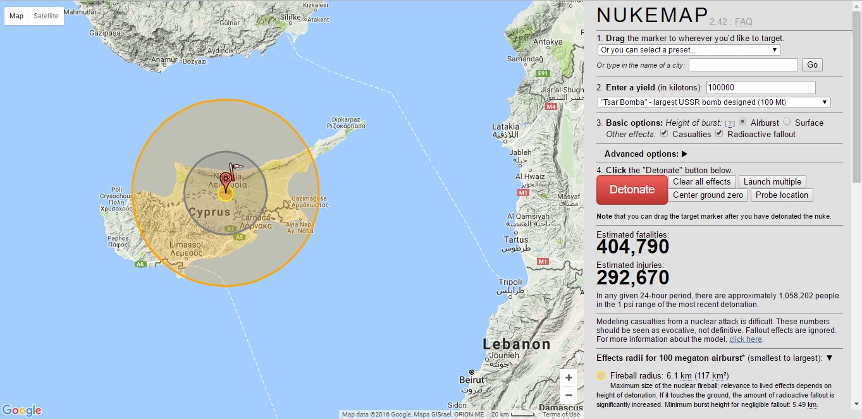Click the M1 road shield near Al Hawaiz
Viewport: 862px width, 419px height.
pos(523,192)
